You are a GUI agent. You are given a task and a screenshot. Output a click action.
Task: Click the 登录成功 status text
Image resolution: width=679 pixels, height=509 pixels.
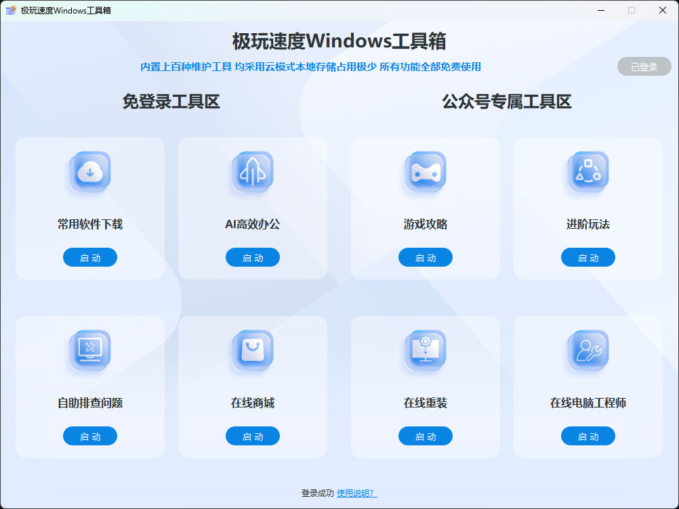(317, 493)
